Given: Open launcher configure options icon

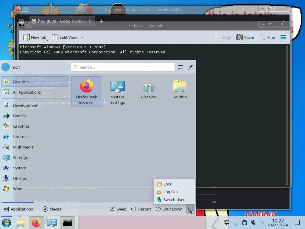Looking at the screenshot, I should [x=180, y=67].
